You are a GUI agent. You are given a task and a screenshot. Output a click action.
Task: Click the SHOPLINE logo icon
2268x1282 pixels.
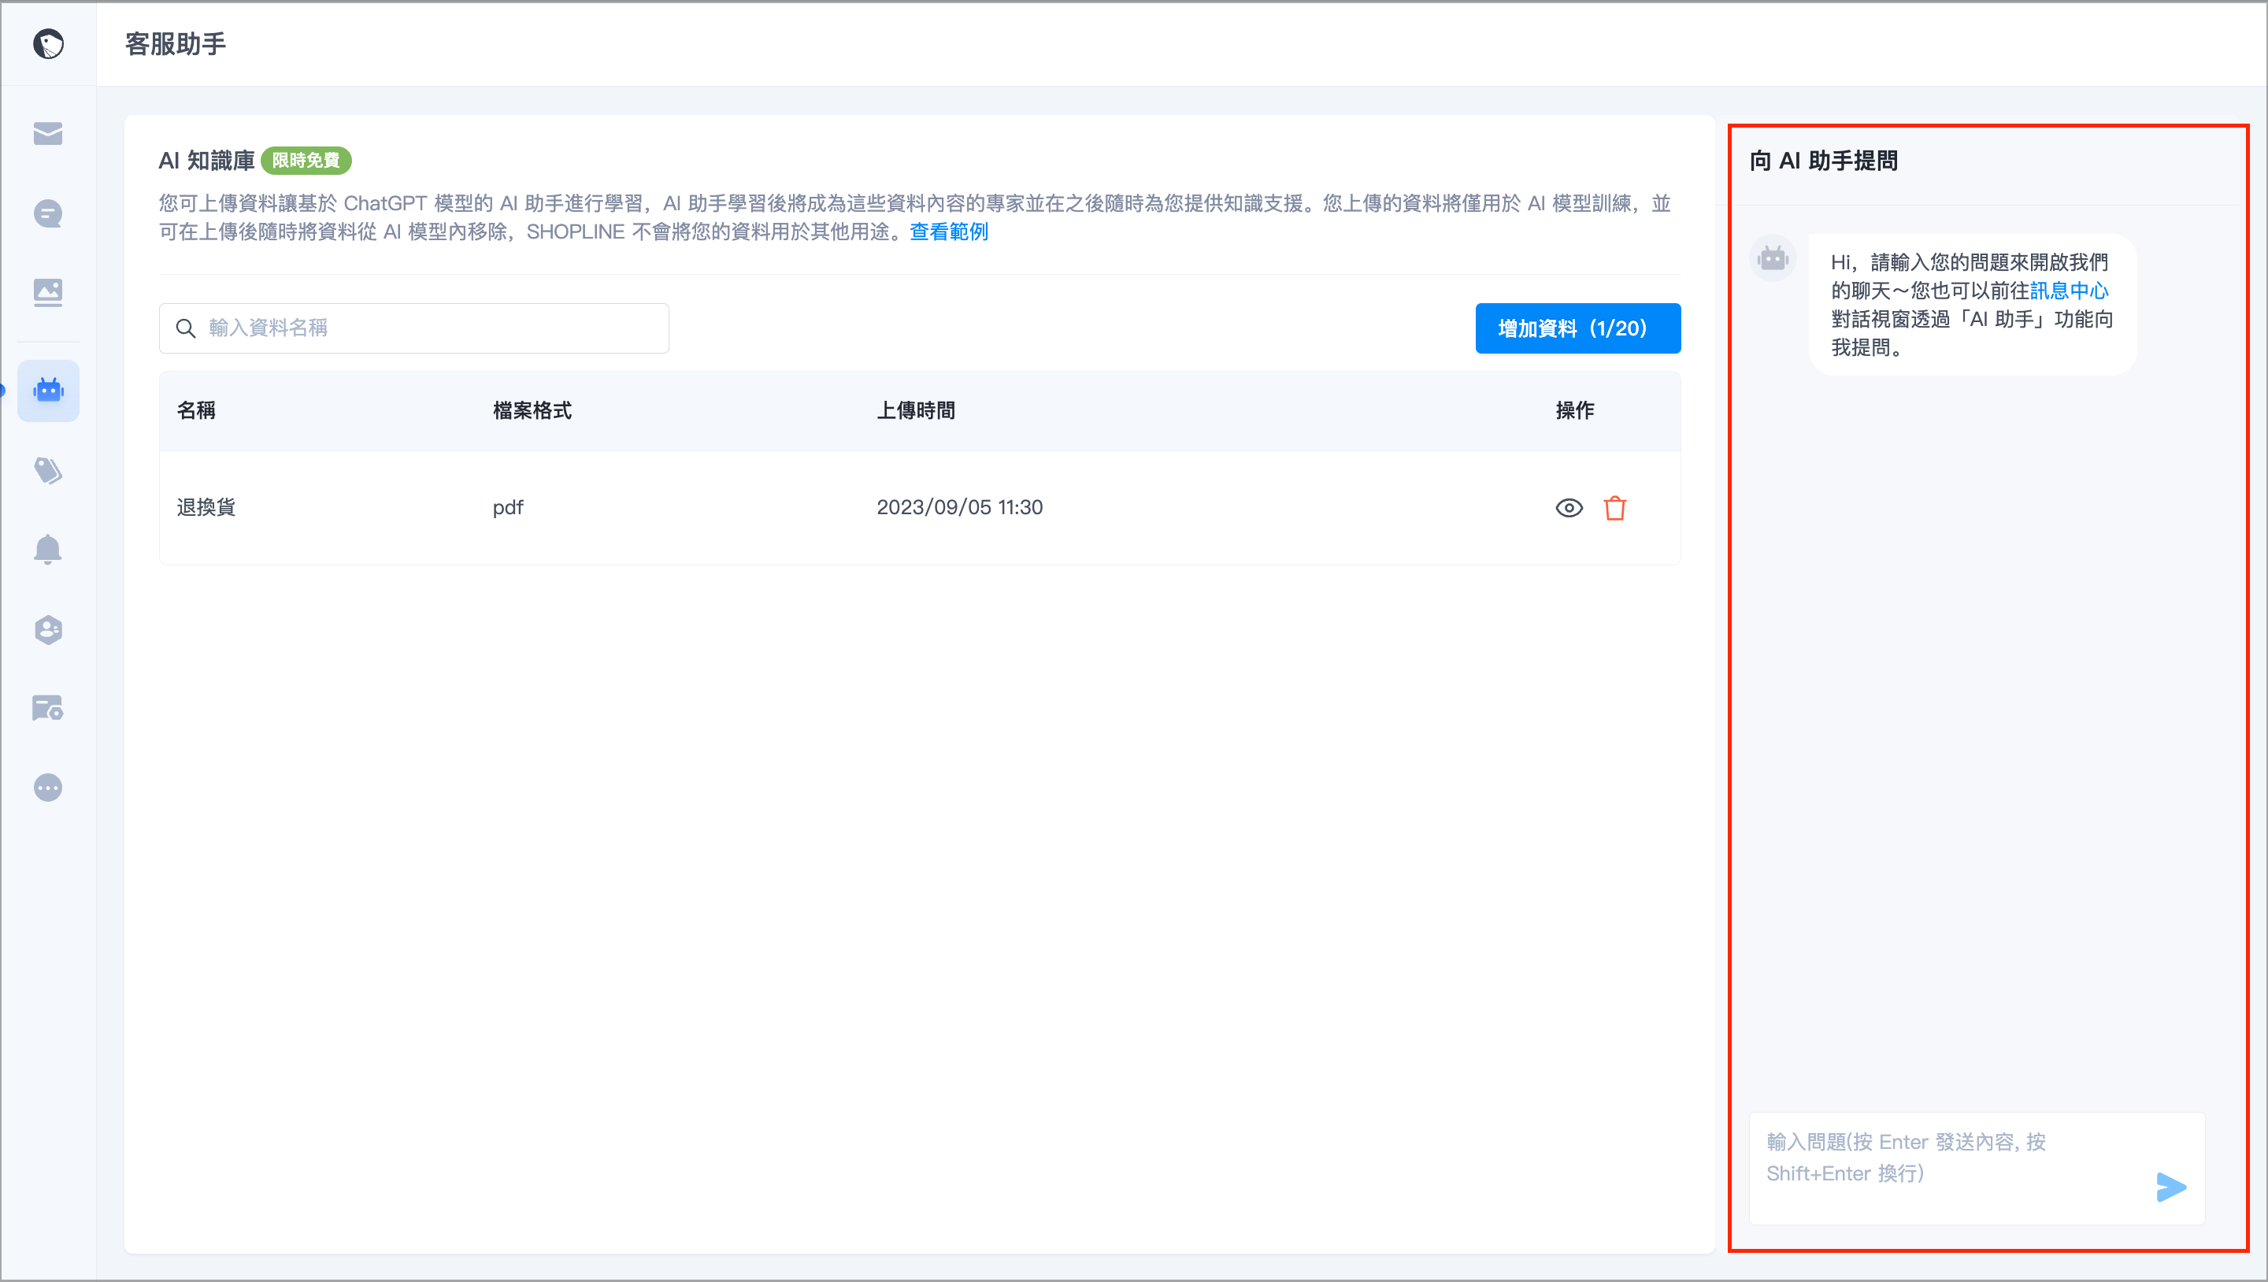(47, 43)
